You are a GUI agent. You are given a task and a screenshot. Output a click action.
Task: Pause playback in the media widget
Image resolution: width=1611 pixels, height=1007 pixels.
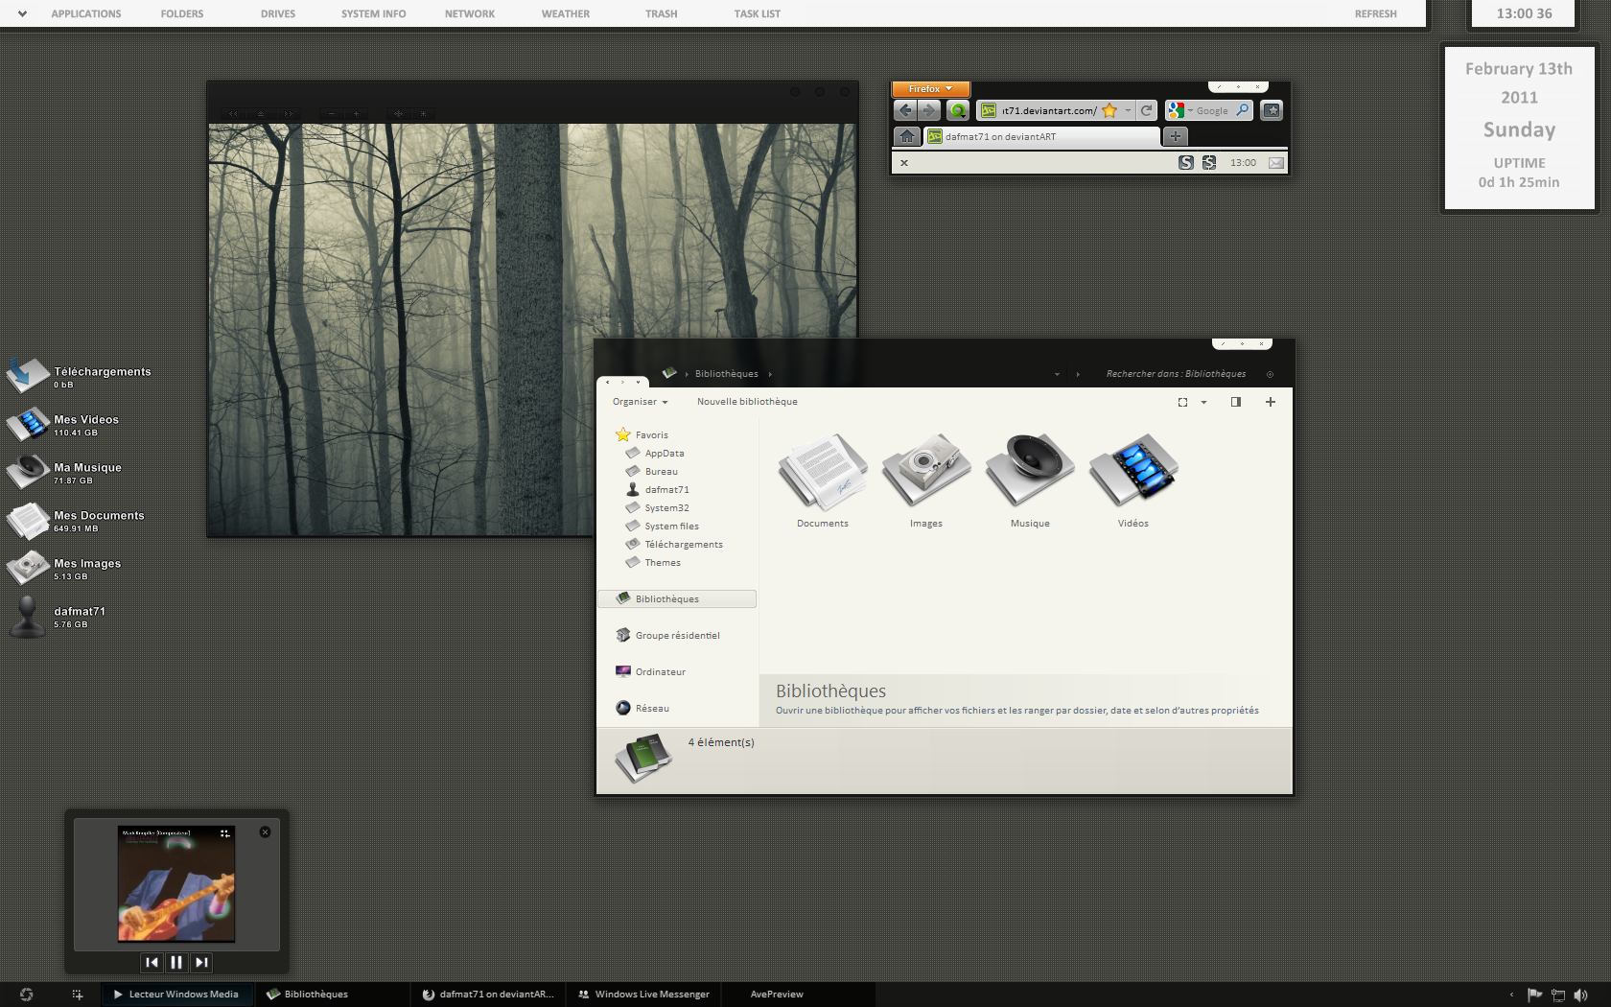pos(176,962)
